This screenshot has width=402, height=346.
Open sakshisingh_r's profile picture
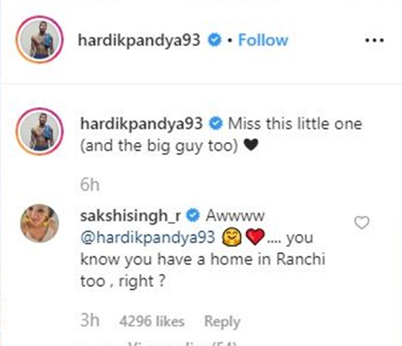click(40, 223)
